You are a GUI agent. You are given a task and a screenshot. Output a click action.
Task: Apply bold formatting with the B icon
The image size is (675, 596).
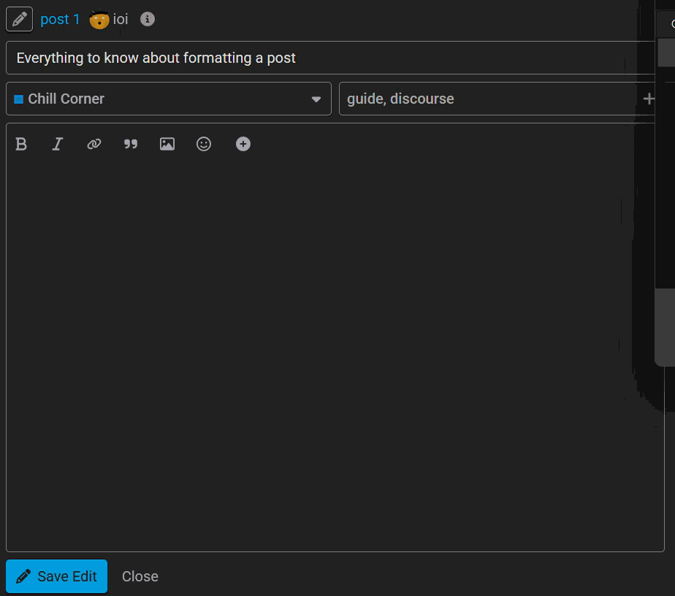(21, 144)
